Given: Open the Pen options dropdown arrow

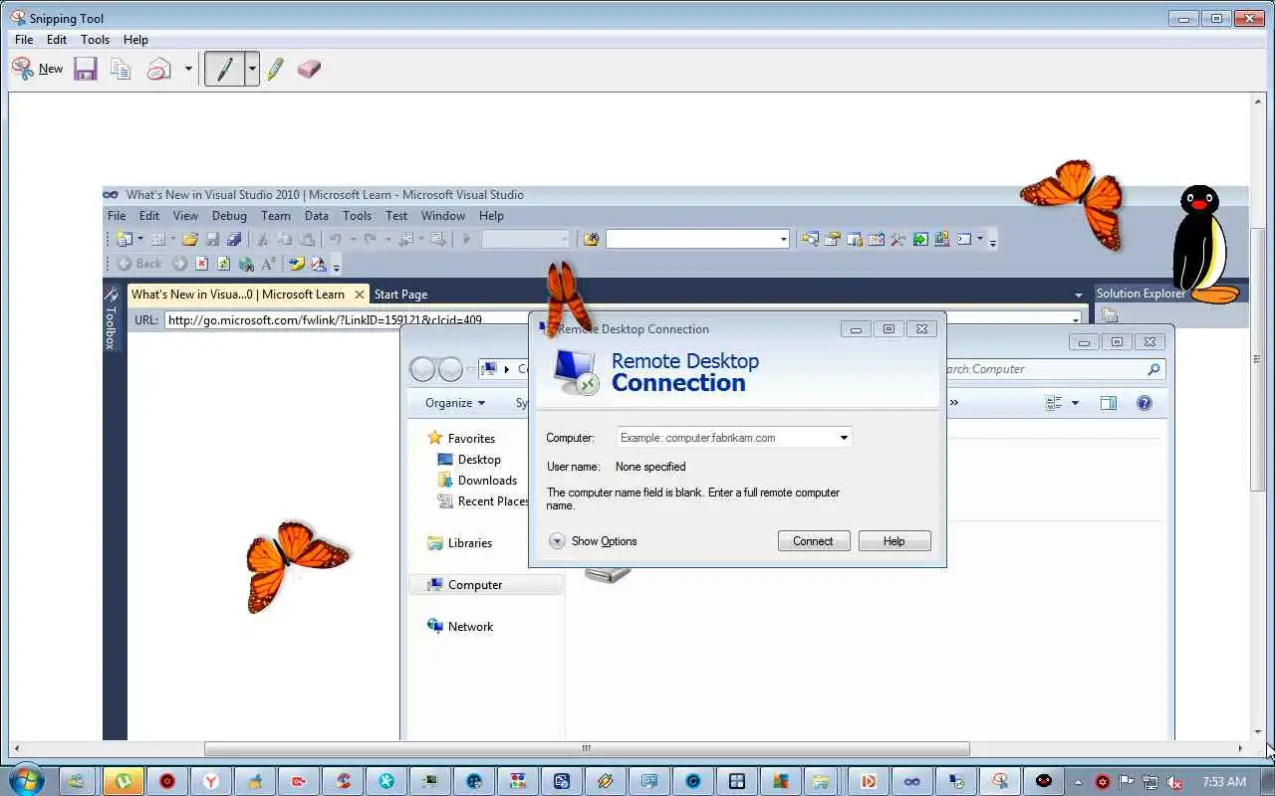Looking at the screenshot, I should pyautogui.click(x=252, y=69).
